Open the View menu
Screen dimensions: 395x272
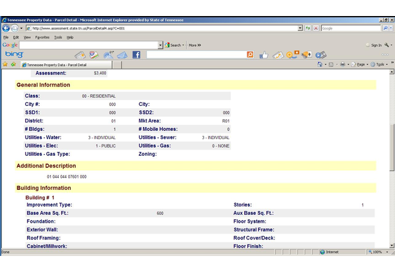27,37
